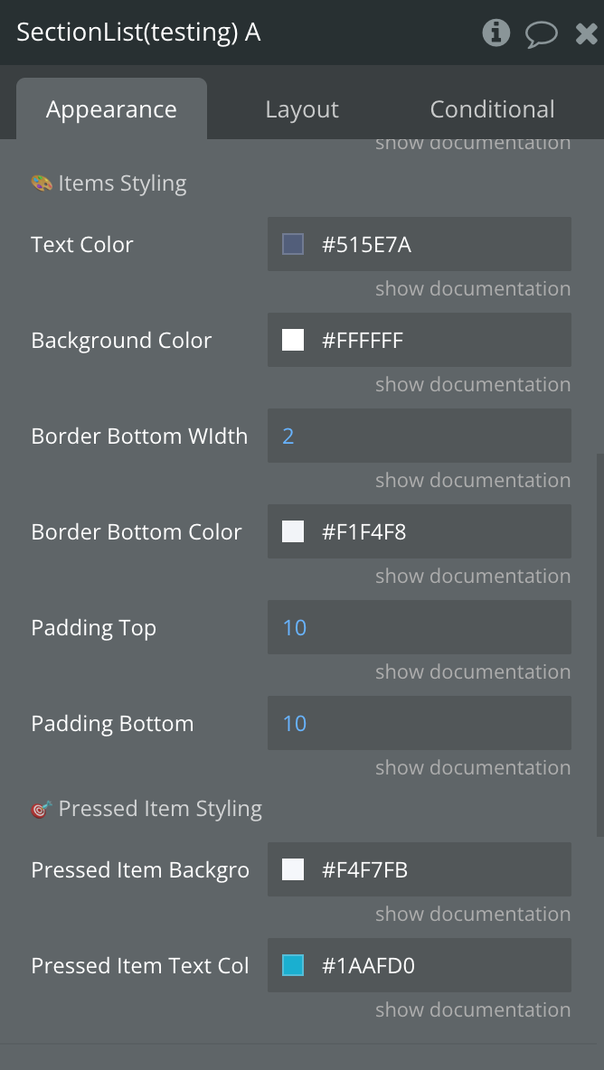This screenshot has width=604, height=1070.
Task: Close the SectionList property editor
Action: (x=586, y=34)
